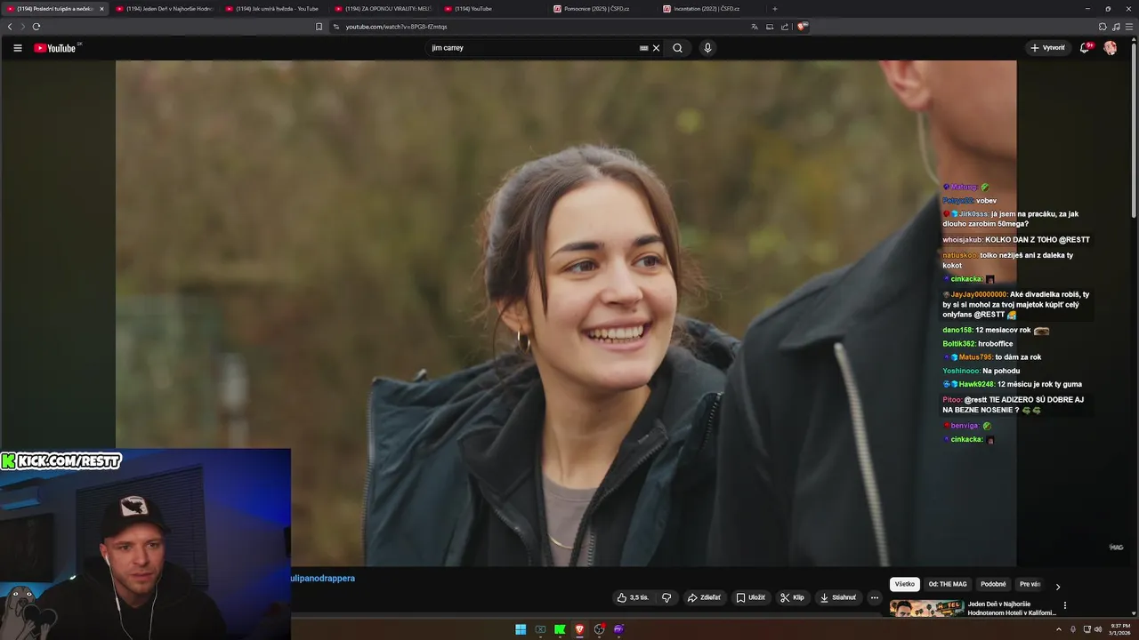This screenshot has height=640, width=1139.
Task: Open options menu for the recommended video
Action: point(1065,605)
